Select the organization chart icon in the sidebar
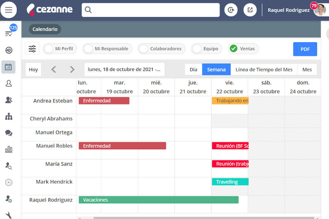The height and width of the screenshot is (219, 329). [x=8, y=117]
